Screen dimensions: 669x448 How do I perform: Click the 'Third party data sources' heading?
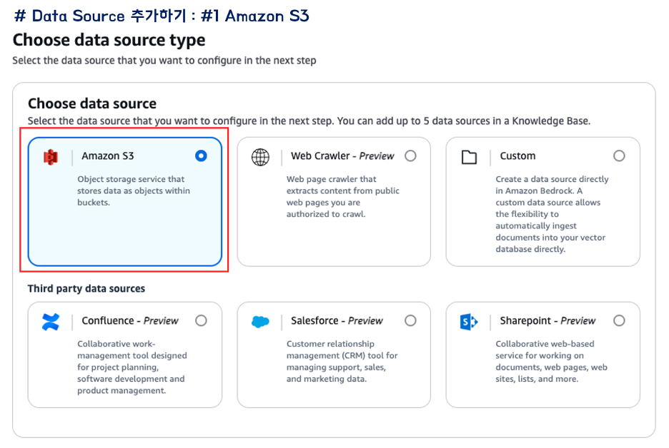pyautogui.click(x=86, y=289)
